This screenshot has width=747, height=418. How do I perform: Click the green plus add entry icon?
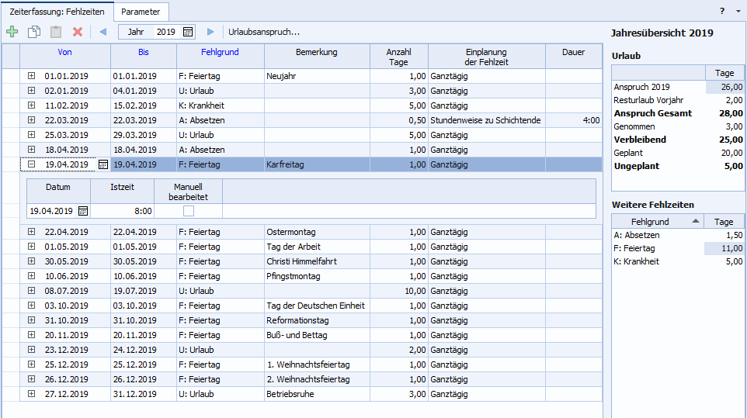[12, 32]
